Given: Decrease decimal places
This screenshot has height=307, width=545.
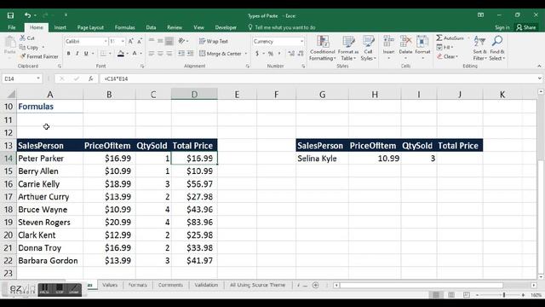Looking at the screenshot, I should coord(300,54).
